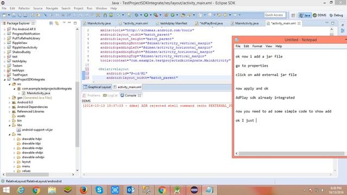Click the Quick Access search field

[275, 15]
